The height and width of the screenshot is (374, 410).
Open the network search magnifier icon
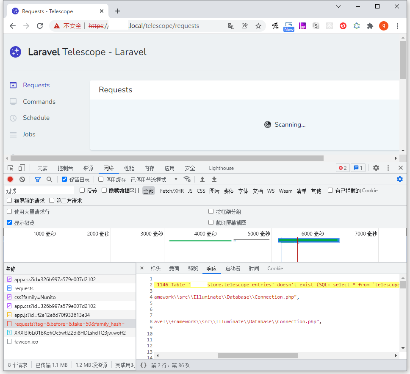tap(49, 180)
